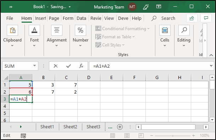Click the macro recording status icon
Image resolution: width=216 pixels, height=140 pixels.
pyautogui.click(x=23, y=136)
